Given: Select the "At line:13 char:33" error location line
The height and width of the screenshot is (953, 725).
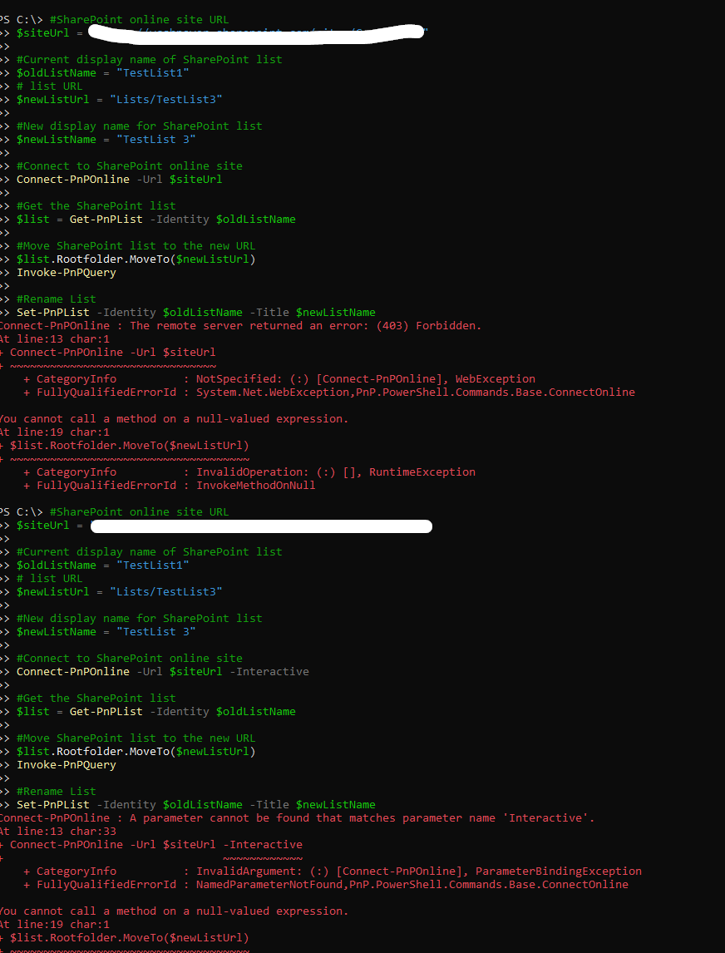Looking at the screenshot, I should (x=57, y=832).
